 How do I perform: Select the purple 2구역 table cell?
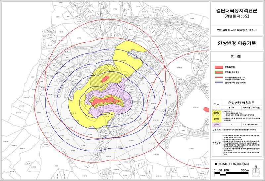click(x=217, y=125)
